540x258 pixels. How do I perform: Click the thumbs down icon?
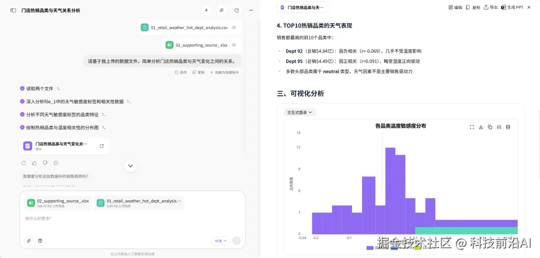pyautogui.click(x=45, y=163)
